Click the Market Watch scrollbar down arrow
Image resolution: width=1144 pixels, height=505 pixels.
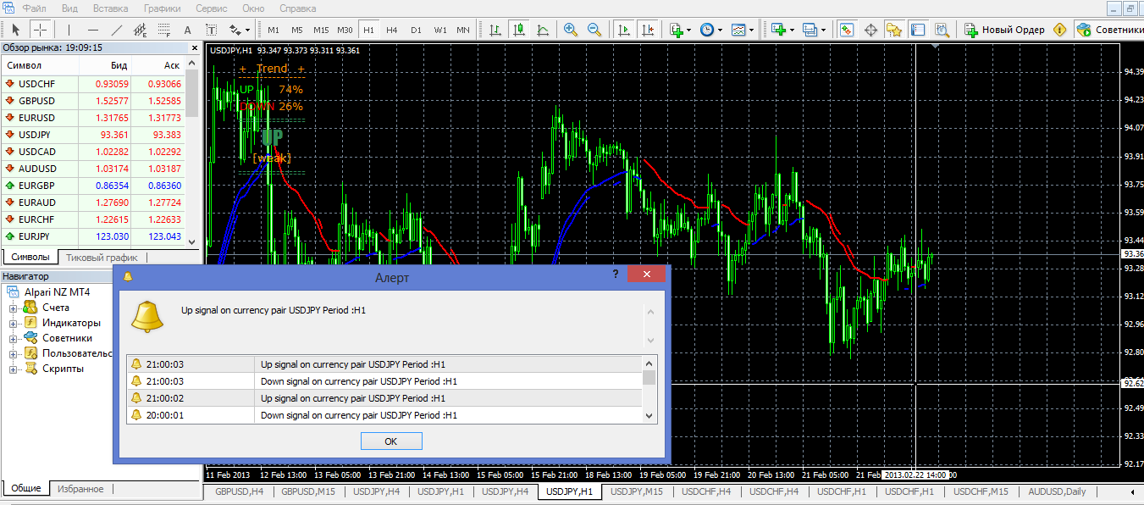point(191,241)
